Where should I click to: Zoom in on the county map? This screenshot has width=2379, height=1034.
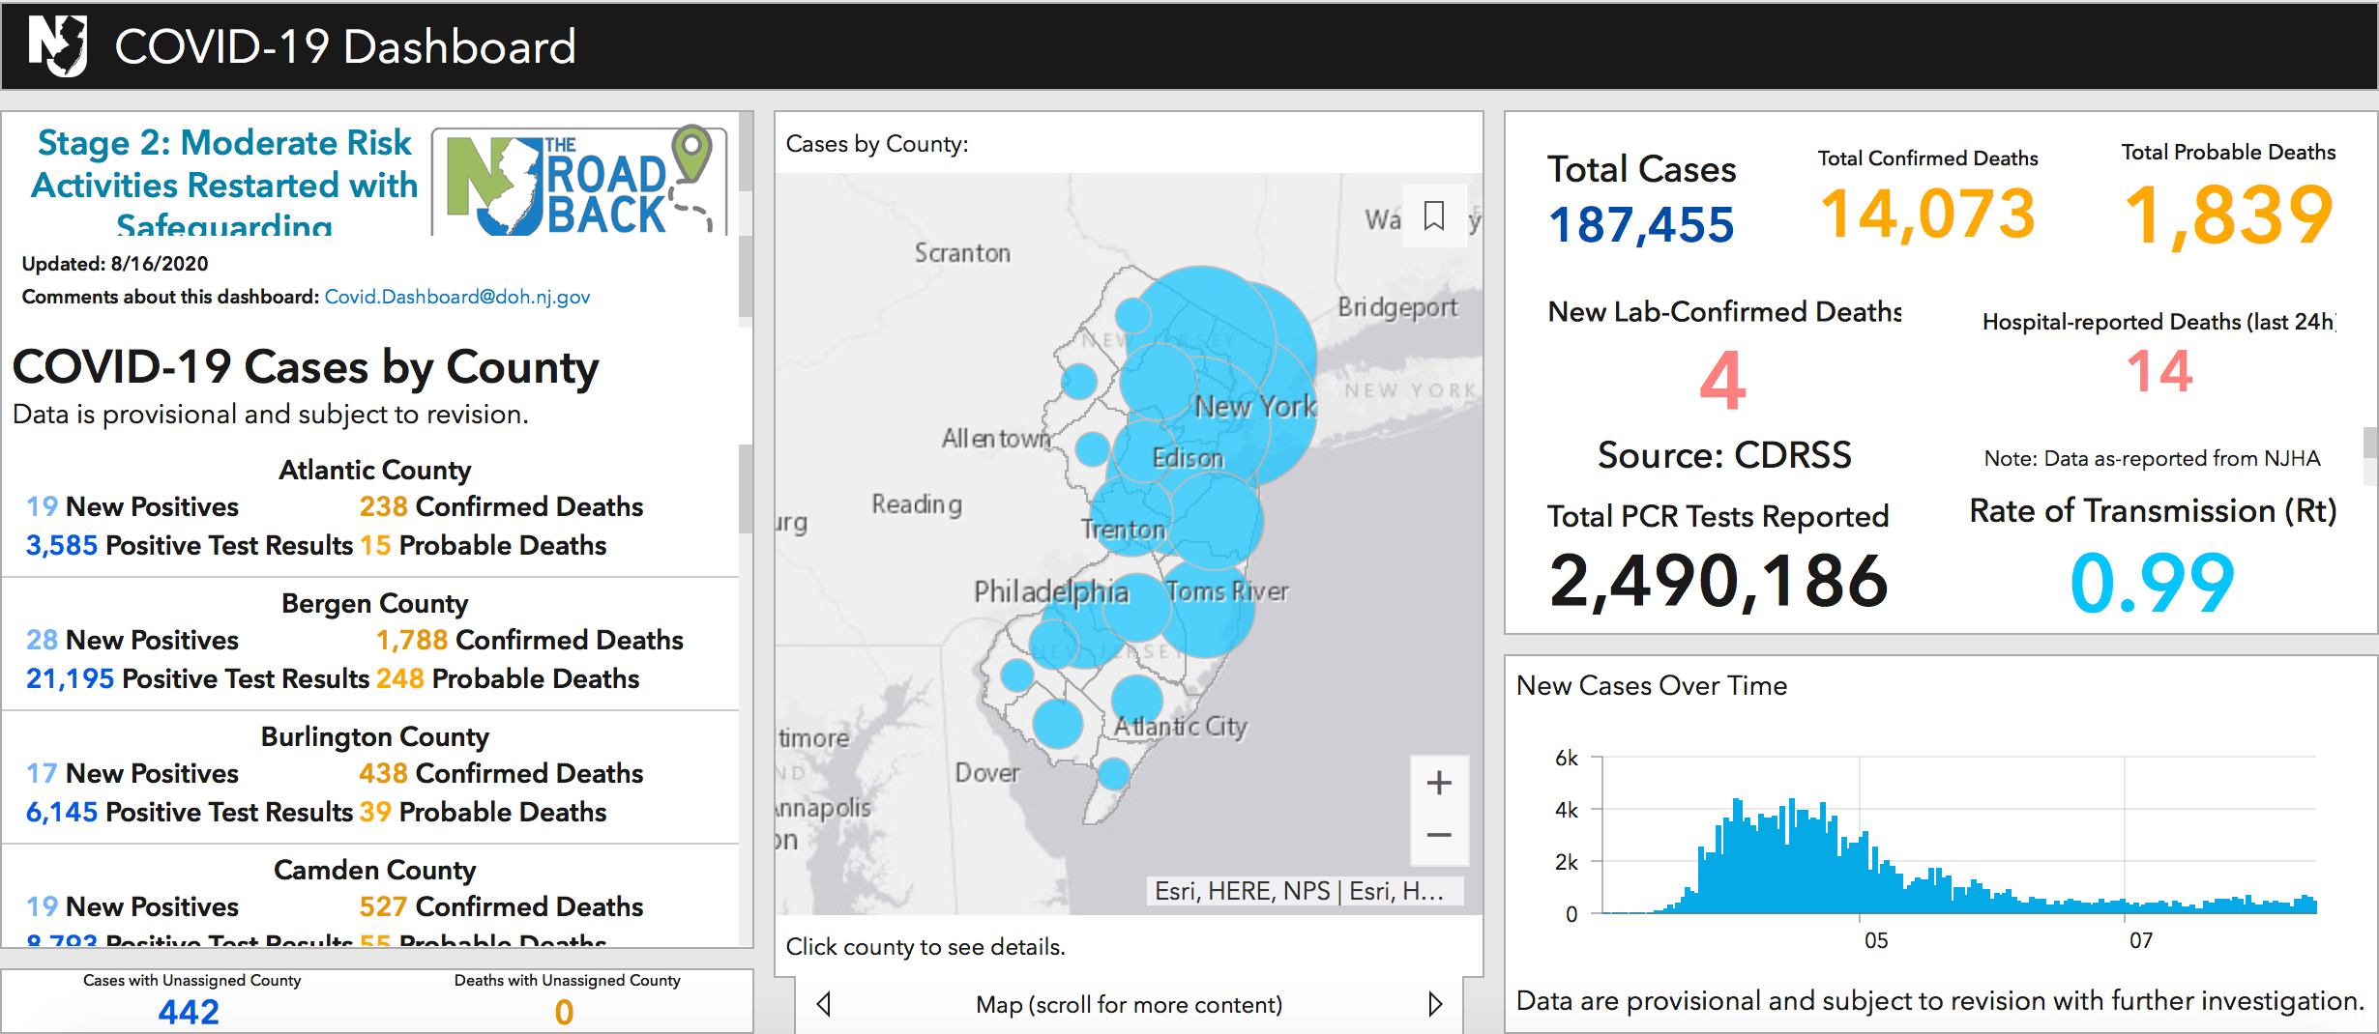[x=1439, y=783]
